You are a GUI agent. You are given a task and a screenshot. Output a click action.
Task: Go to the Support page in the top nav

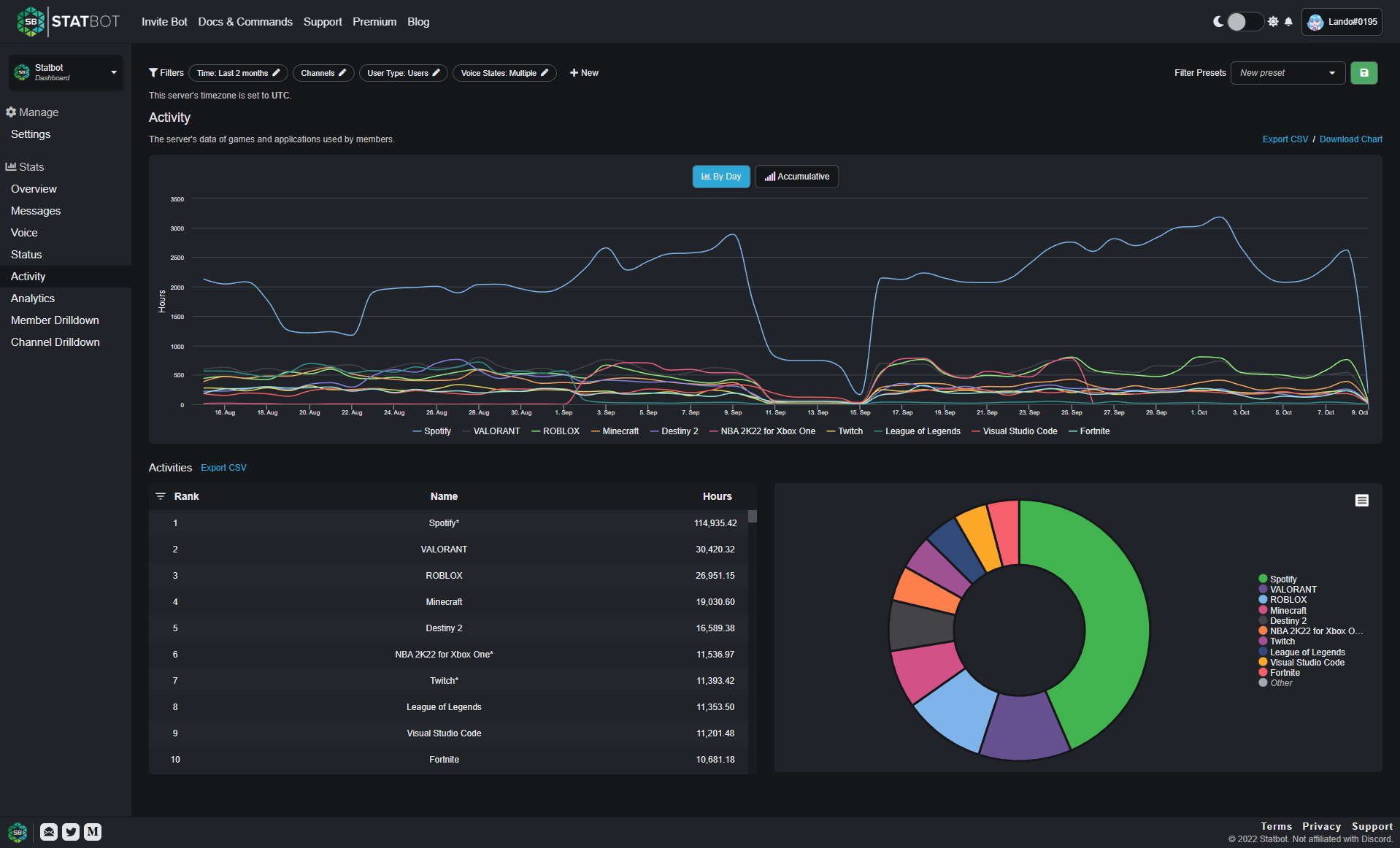(323, 22)
